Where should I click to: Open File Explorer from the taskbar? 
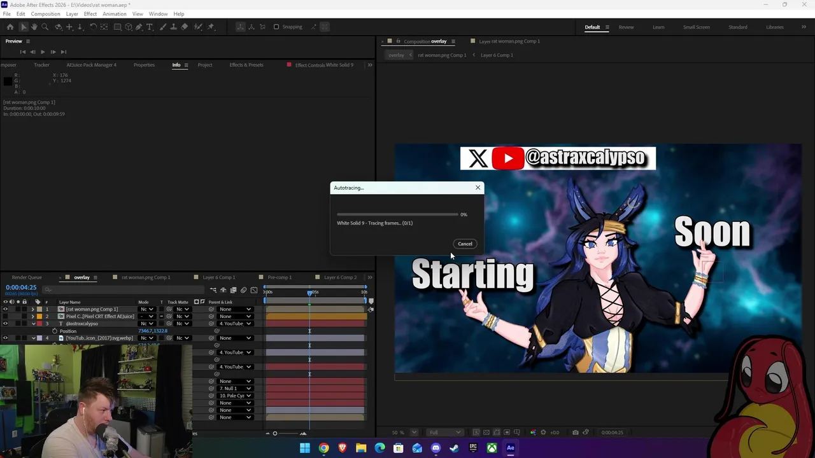tap(361, 448)
